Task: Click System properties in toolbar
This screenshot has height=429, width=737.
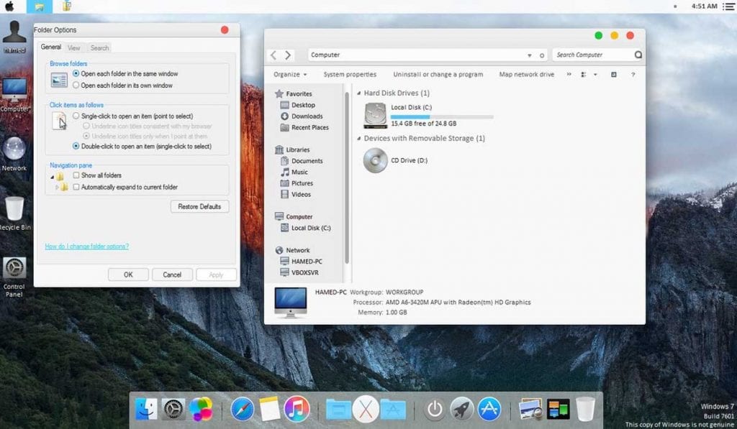Action: 350,74
